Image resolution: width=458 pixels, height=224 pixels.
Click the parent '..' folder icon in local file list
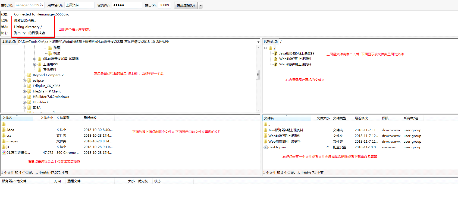[x=4, y=124]
